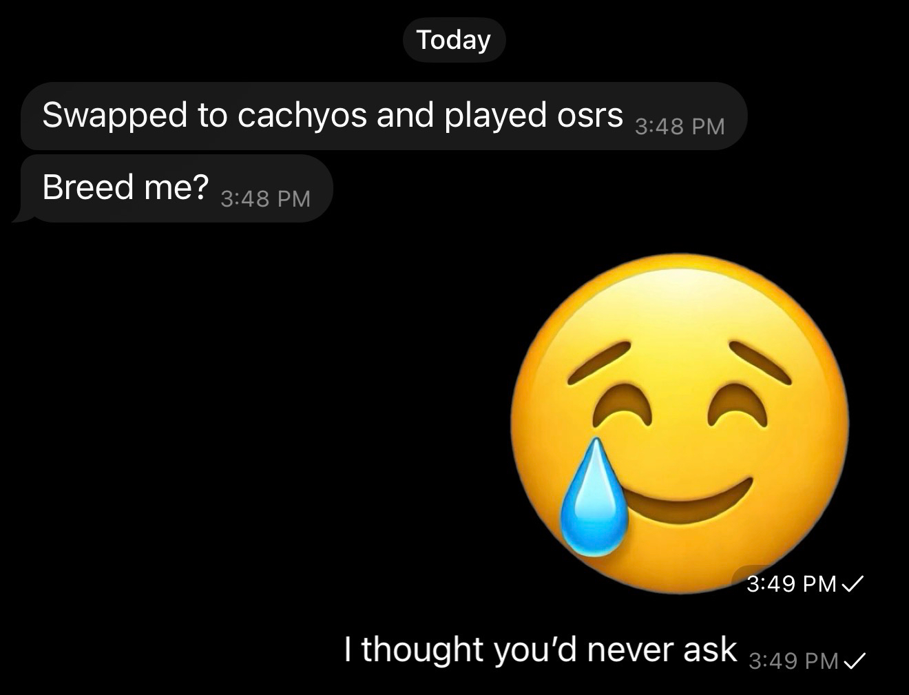Screen dimensions: 909x695
Task: Click the 3:48 PM timestamp on first message
Action: click(x=679, y=126)
